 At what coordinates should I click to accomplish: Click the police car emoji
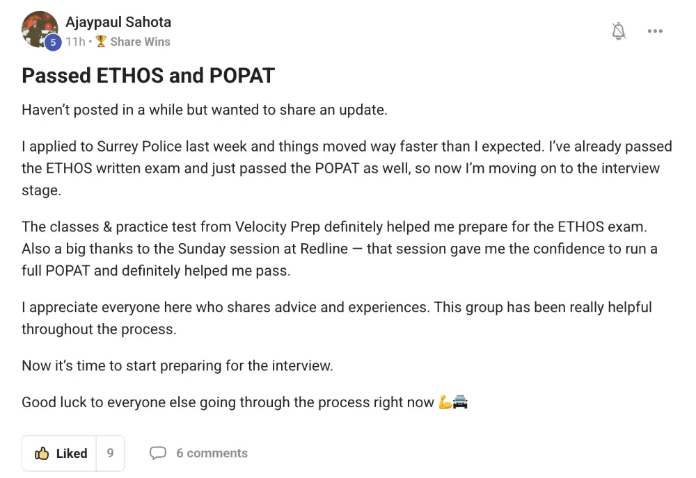point(460,402)
